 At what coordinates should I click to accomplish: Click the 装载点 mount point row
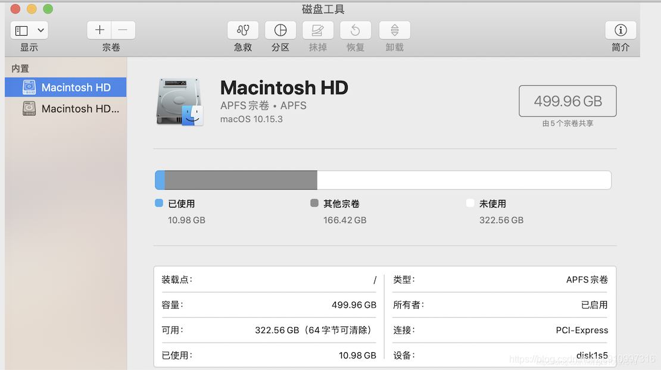tap(269, 280)
